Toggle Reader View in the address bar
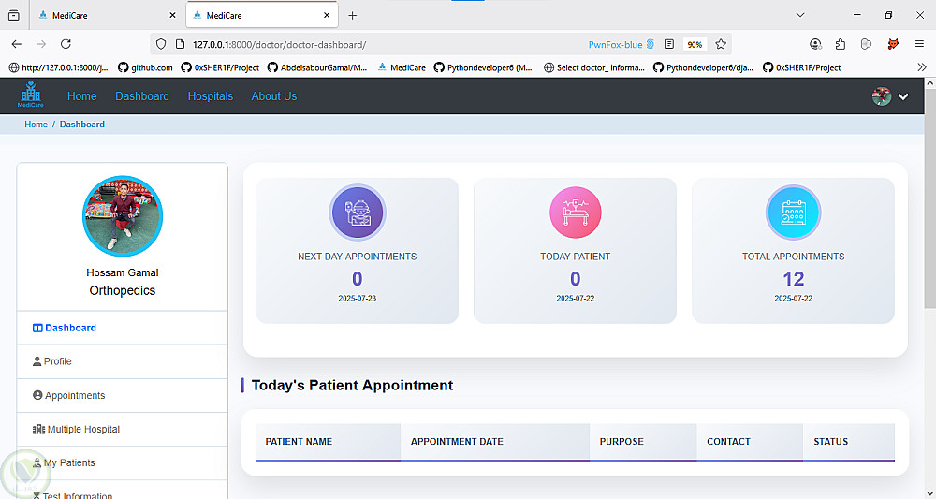This screenshot has width=936, height=499. click(669, 44)
